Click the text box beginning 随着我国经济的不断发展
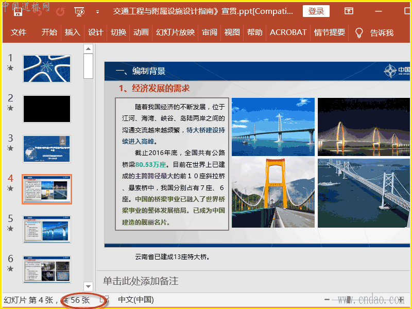Viewport: 412px width, 309px height. tap(172, 164)
